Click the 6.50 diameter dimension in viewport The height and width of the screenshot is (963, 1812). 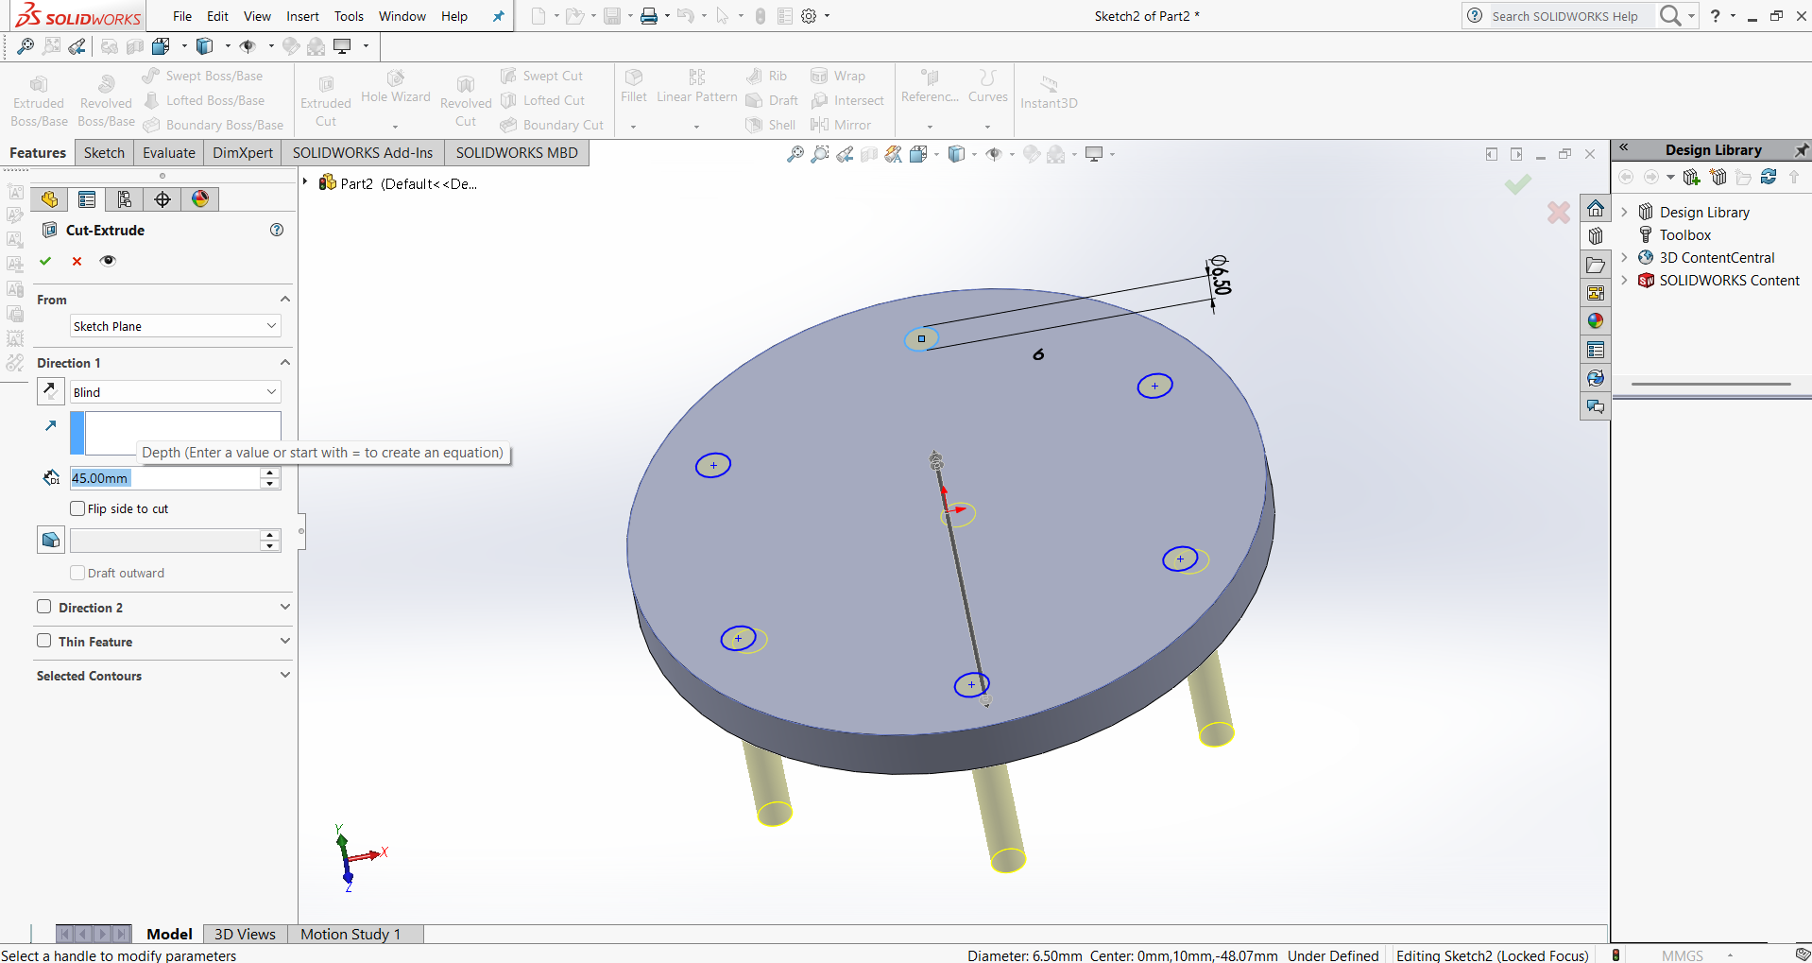click(x=1221, y=275)
